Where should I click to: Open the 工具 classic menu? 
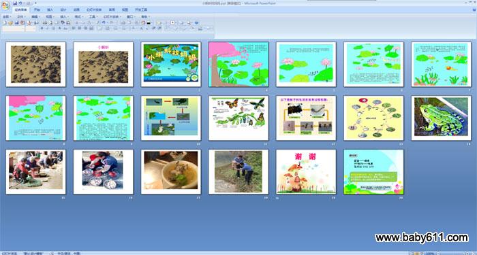pos(93,17)
